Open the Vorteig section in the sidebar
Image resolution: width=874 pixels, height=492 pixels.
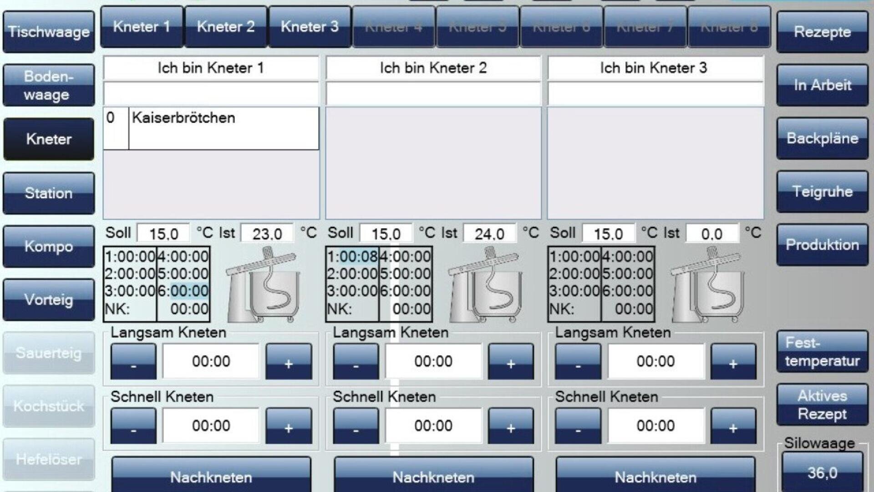click(48, 299)
